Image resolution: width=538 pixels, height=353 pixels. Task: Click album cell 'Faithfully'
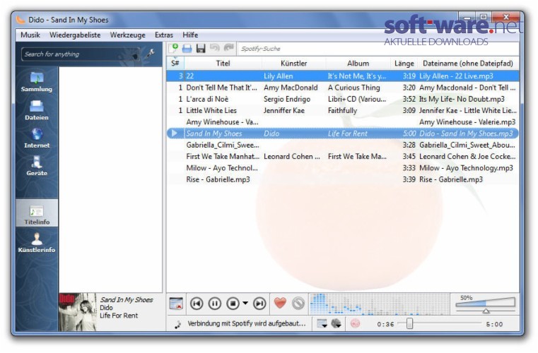click(x=342, y=111)
